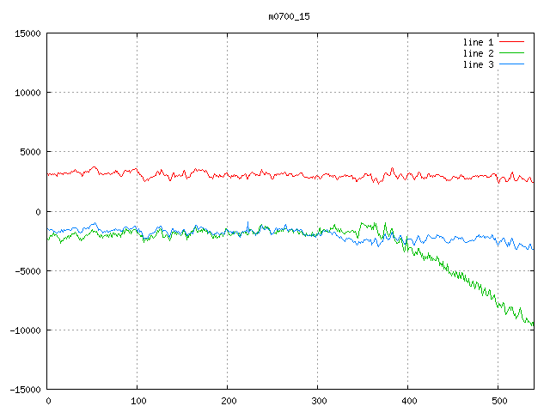Click the blue line 3 legend sample
Viewport: 550px width, 412px height.
[x=511, y=65]
